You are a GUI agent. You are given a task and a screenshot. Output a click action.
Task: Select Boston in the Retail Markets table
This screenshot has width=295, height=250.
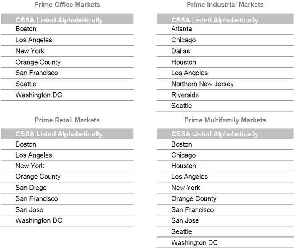pos(26,144)
